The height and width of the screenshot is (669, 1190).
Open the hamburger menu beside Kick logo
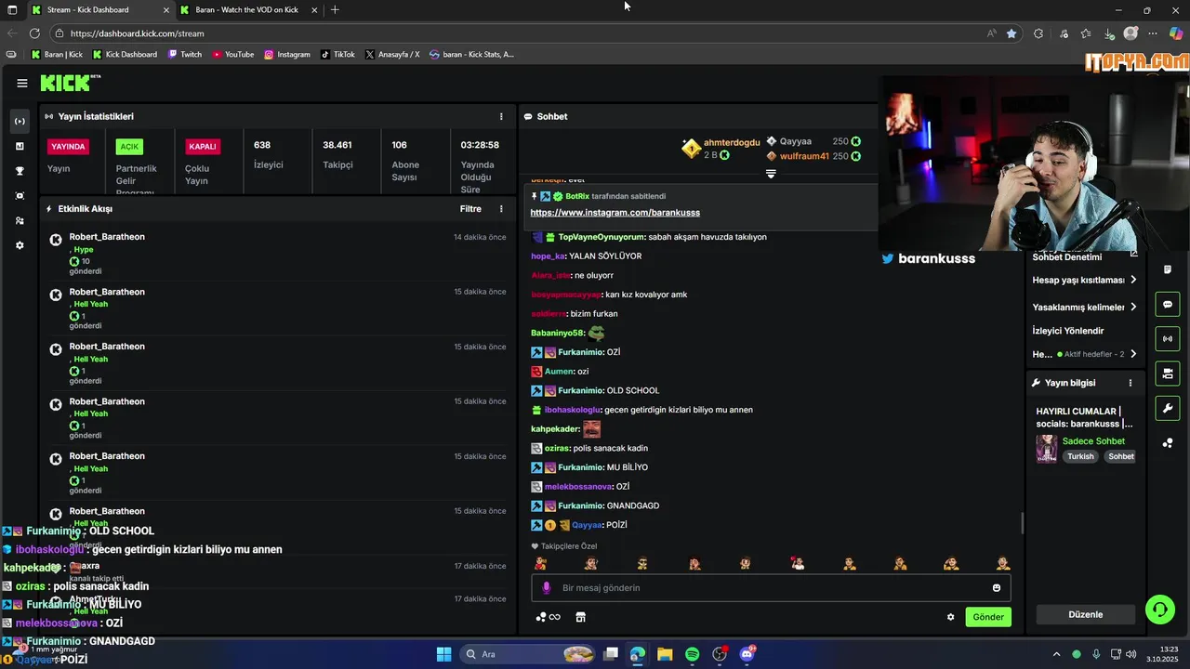tap(21, 83)
